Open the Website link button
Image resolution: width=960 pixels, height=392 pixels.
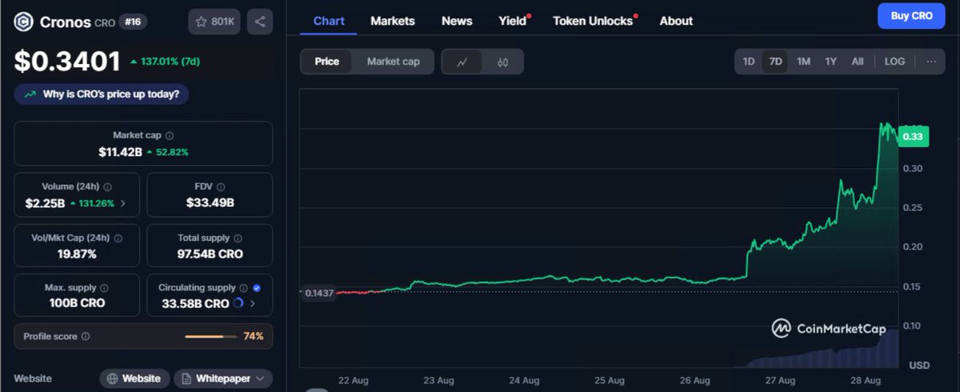[x=134, y=378]
